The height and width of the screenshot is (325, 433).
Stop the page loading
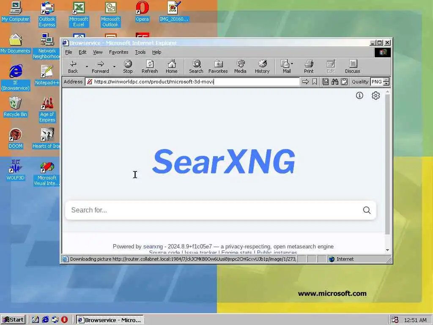pyautogui.click(x=128, y=66)
